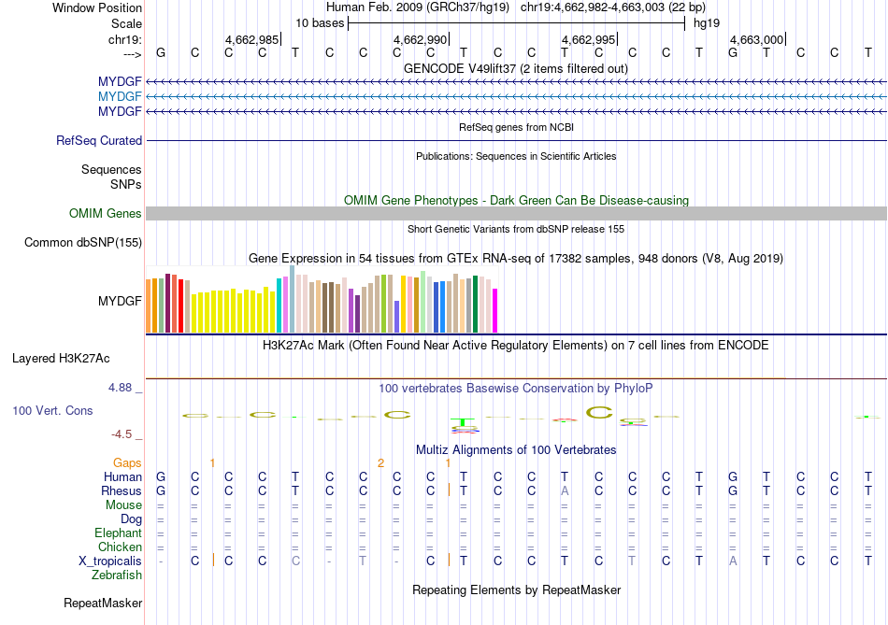Click the 4,662,990 ruler position marker
The height and width of the screenshot is (625, 888).
tap(421, 39)
